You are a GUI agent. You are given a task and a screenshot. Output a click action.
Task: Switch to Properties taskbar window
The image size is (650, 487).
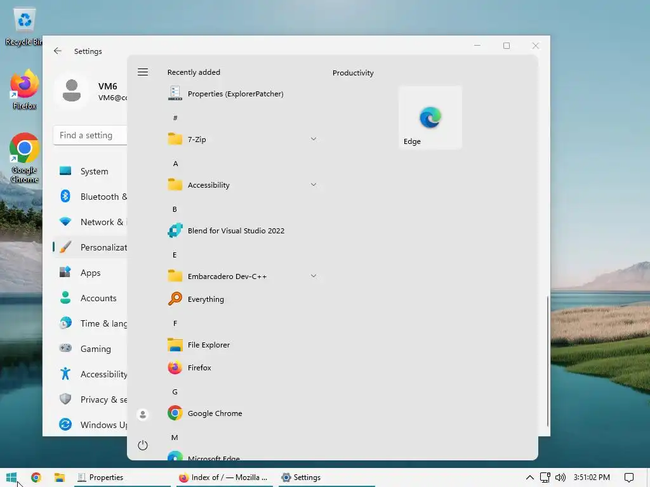tap(123, 477)
